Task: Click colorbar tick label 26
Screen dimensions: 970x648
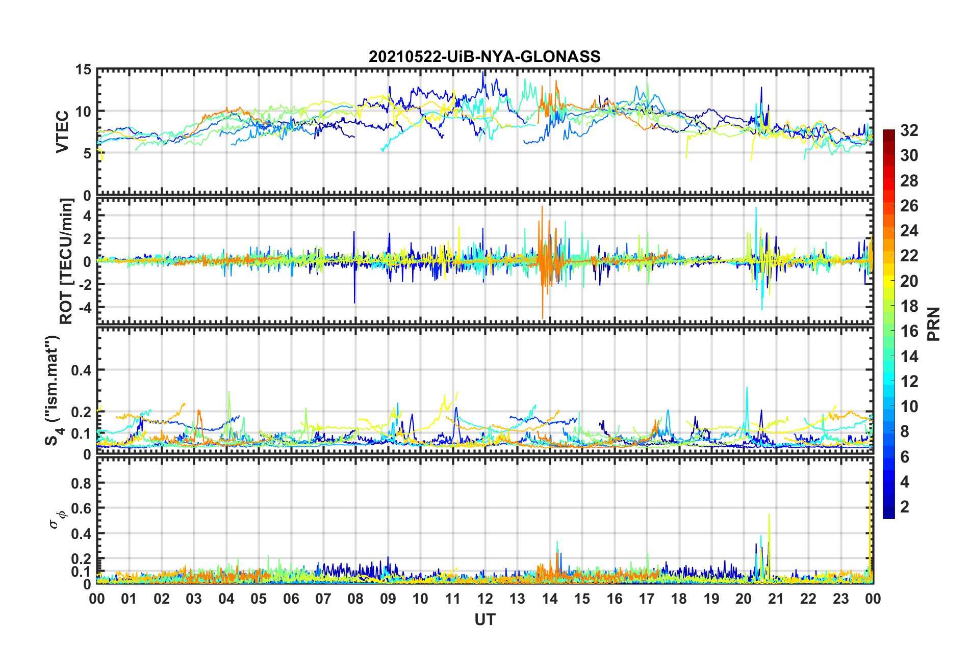Action: coord(909,206)
